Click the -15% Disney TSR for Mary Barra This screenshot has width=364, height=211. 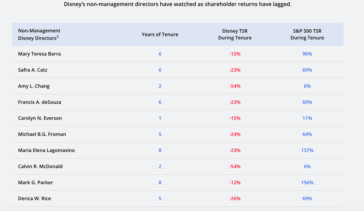point(235,54)
